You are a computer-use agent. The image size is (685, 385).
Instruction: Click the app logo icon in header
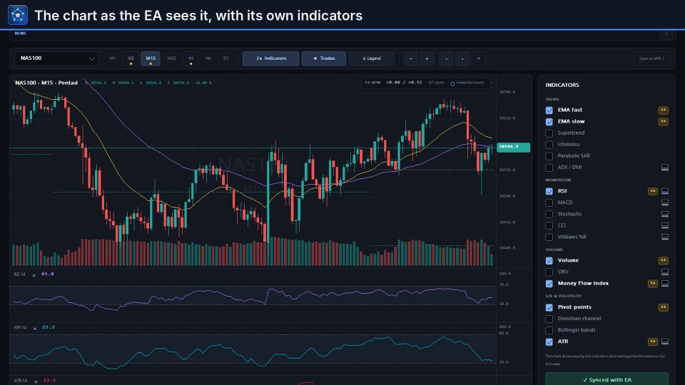[x=18, y=15]
